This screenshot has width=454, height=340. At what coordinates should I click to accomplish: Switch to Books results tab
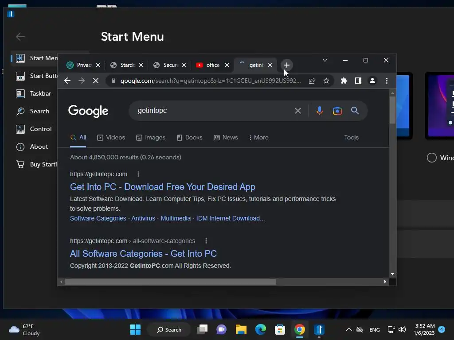pos(190,138)
